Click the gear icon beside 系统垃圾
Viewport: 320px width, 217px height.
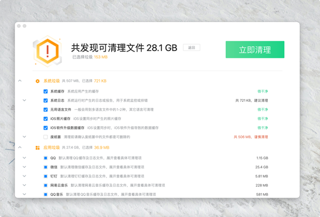38,81
